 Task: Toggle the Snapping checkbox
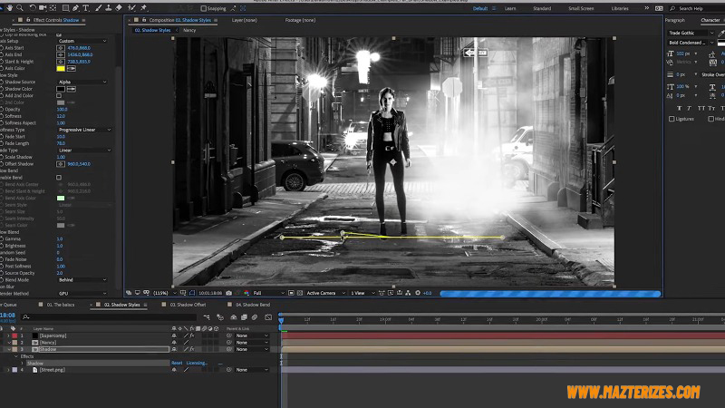click(x=203, y=8)
